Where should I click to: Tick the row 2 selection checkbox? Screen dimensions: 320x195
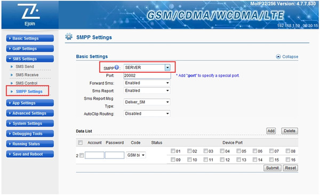(x=82, y=156)
